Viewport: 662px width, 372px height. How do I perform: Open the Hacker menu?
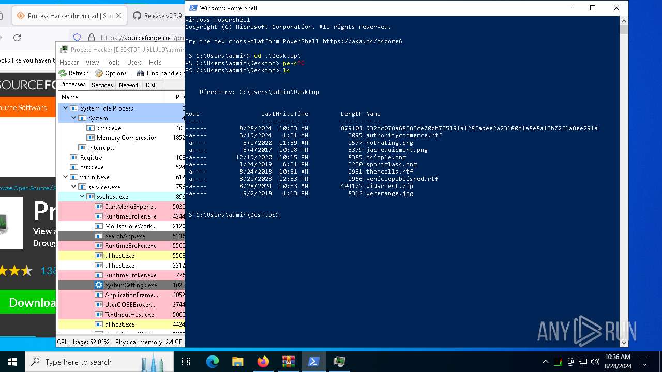[69, 62]
